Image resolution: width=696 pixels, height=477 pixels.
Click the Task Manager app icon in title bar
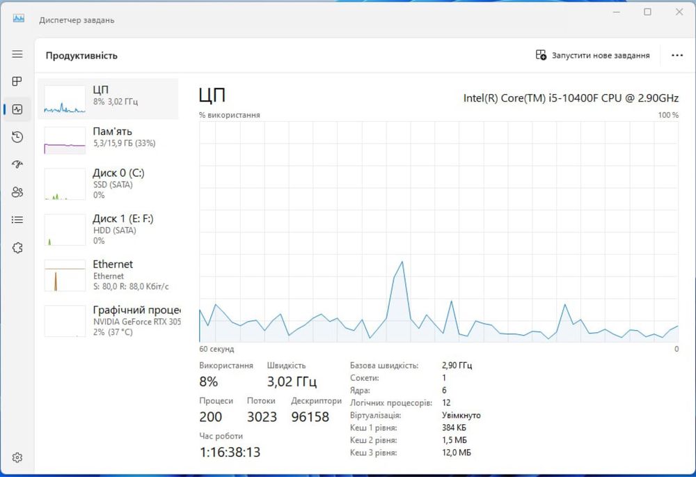pyautogui.click(x=19, y=19)
